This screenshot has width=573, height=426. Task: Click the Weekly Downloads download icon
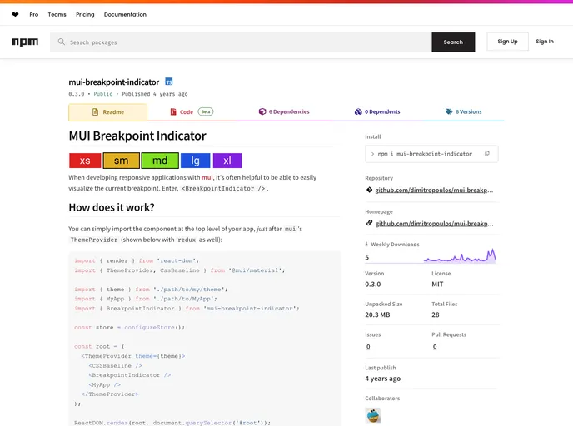[x=366, y=245]
